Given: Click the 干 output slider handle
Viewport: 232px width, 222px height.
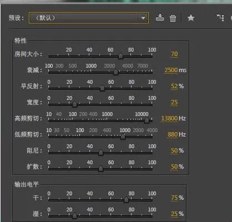Looking at the screenshot, I should (126, 200).
